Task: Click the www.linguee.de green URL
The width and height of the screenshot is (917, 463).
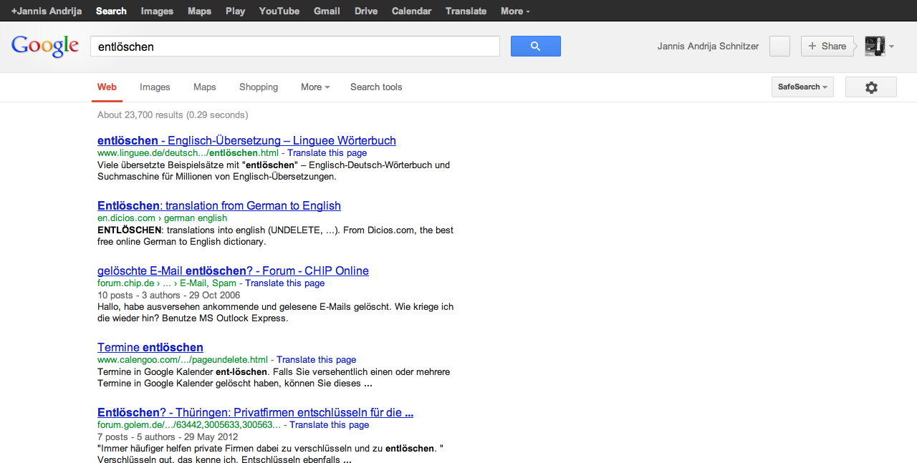Action: point(188,153)
